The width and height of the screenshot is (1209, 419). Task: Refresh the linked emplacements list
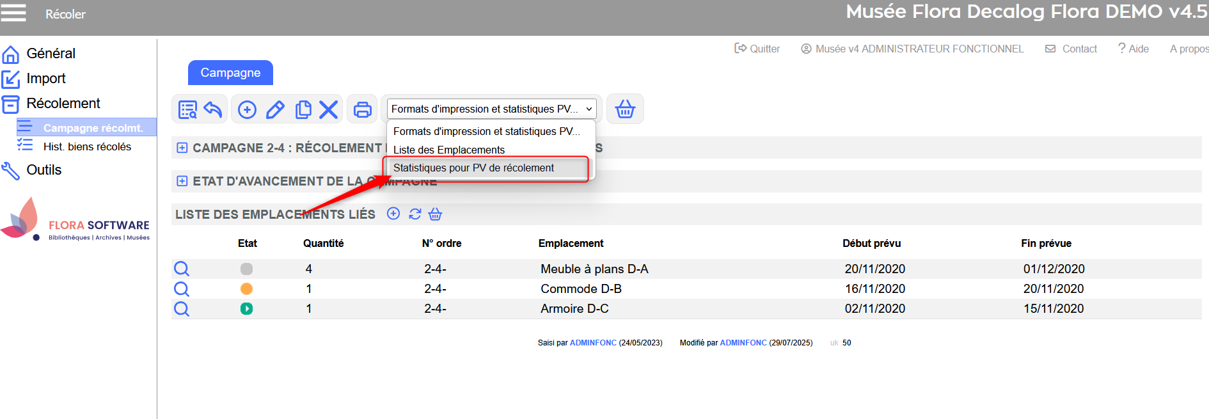(415, 214)
